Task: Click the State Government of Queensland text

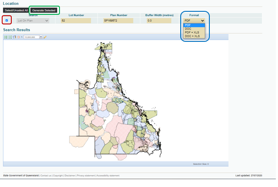Action: click(x=21, y=176)
